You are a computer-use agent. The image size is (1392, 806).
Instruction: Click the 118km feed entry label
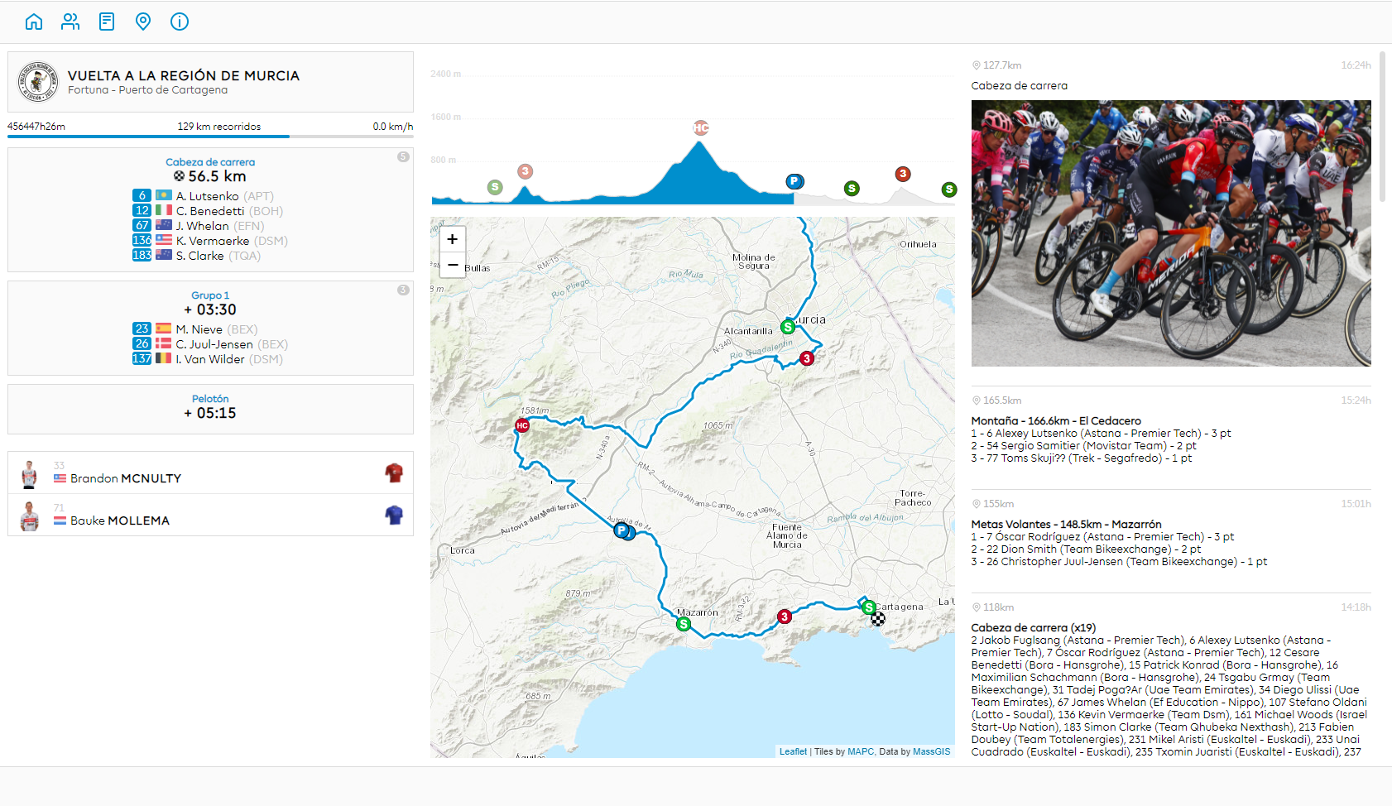point(998,607)
